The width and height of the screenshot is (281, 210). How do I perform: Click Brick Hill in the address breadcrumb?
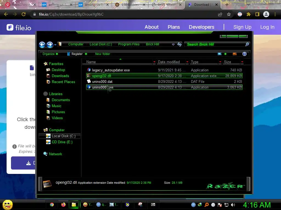point(152,44)
